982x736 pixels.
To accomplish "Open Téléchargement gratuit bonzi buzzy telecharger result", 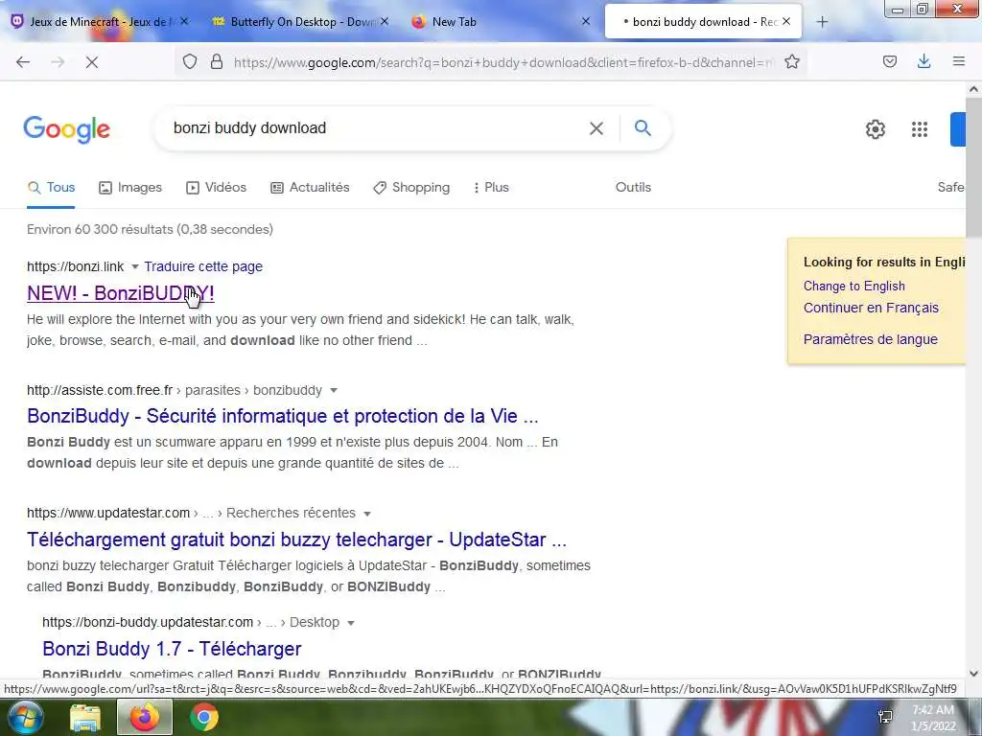I will [x=296, y=540].
